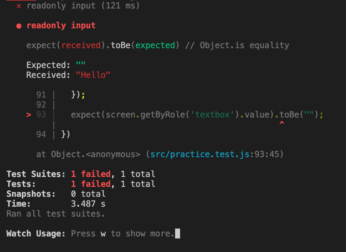Click the terminal cursor block after 'show more.'
The width and height of the screenshot is (346, 252).
click(x=178, y=233)
